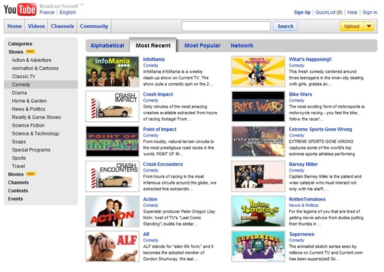Viewport: 384px width, 272px height.
Task: Click the Supernews title link
Action: pyautogui.click(x=302, y=234)
